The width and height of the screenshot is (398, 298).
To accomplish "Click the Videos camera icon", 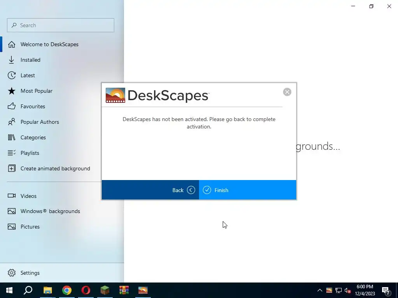I will click(x=11, y=196).
